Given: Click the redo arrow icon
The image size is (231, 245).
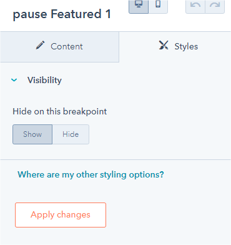Looking at the screenshot, I should click(x=215, y=5).
